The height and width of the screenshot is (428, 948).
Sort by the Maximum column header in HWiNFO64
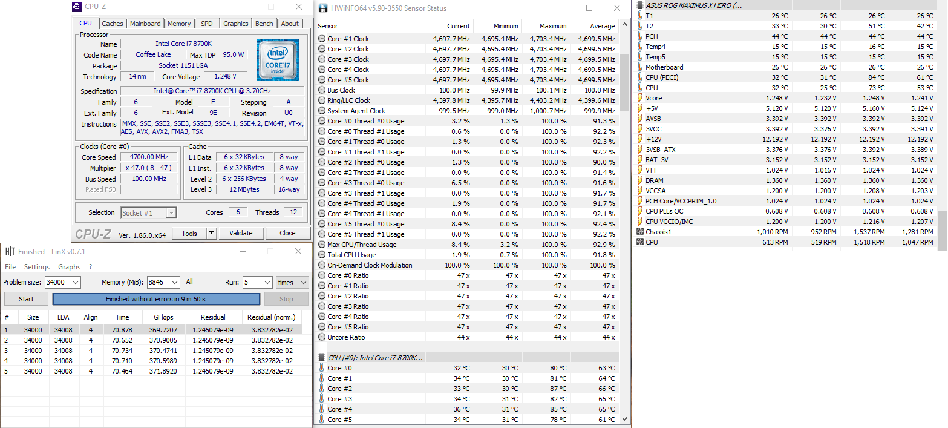coord(546,26)
